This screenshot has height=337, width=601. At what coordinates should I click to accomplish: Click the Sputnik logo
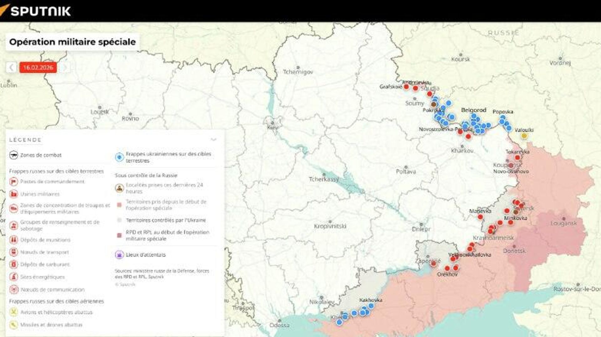tap(36, 11)
